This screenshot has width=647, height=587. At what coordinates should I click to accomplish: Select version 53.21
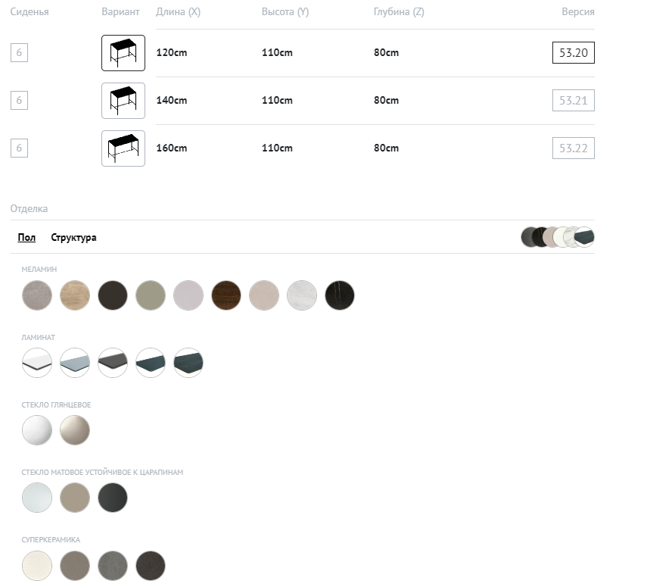coord(573,101)
